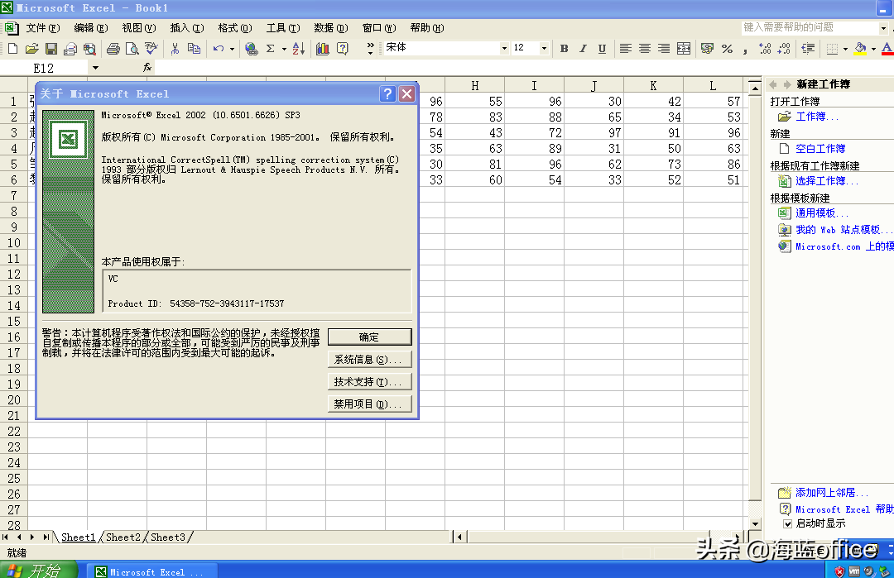Viewport: 894px width, 578px height.
Task: Click the Merge and Center icon
Action: click(x=684, y=49)
